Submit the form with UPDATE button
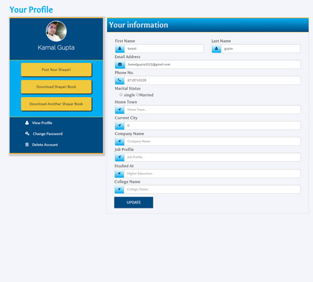Viewport: 313px width, 282px height. pos(133,202)
